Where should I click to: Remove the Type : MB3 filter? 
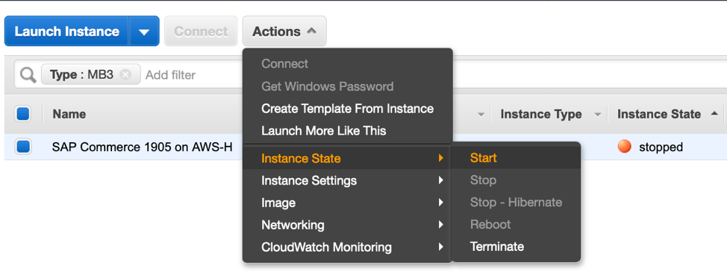(x=125, y=74)
